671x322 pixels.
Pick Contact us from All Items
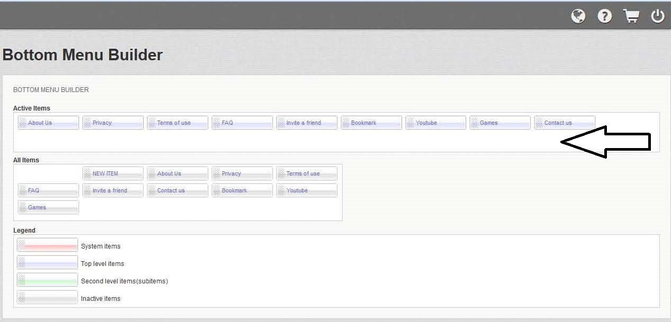177,190
